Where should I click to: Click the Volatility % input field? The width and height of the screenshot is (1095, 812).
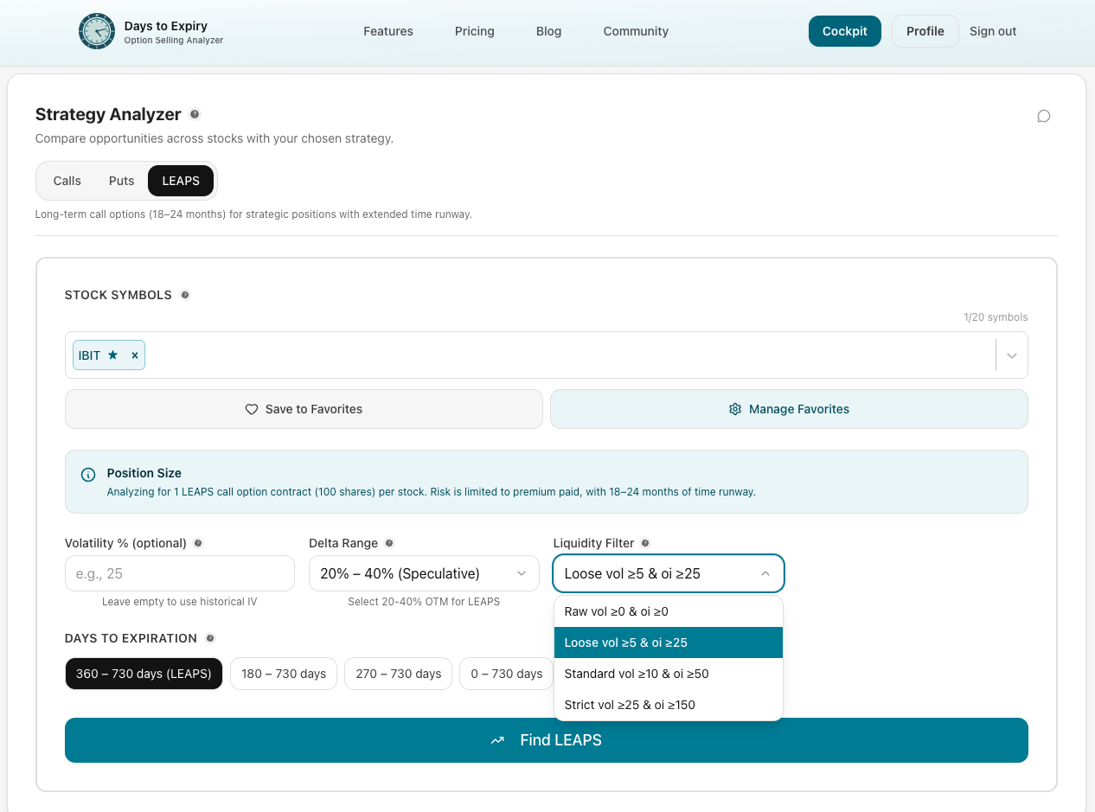179,573
